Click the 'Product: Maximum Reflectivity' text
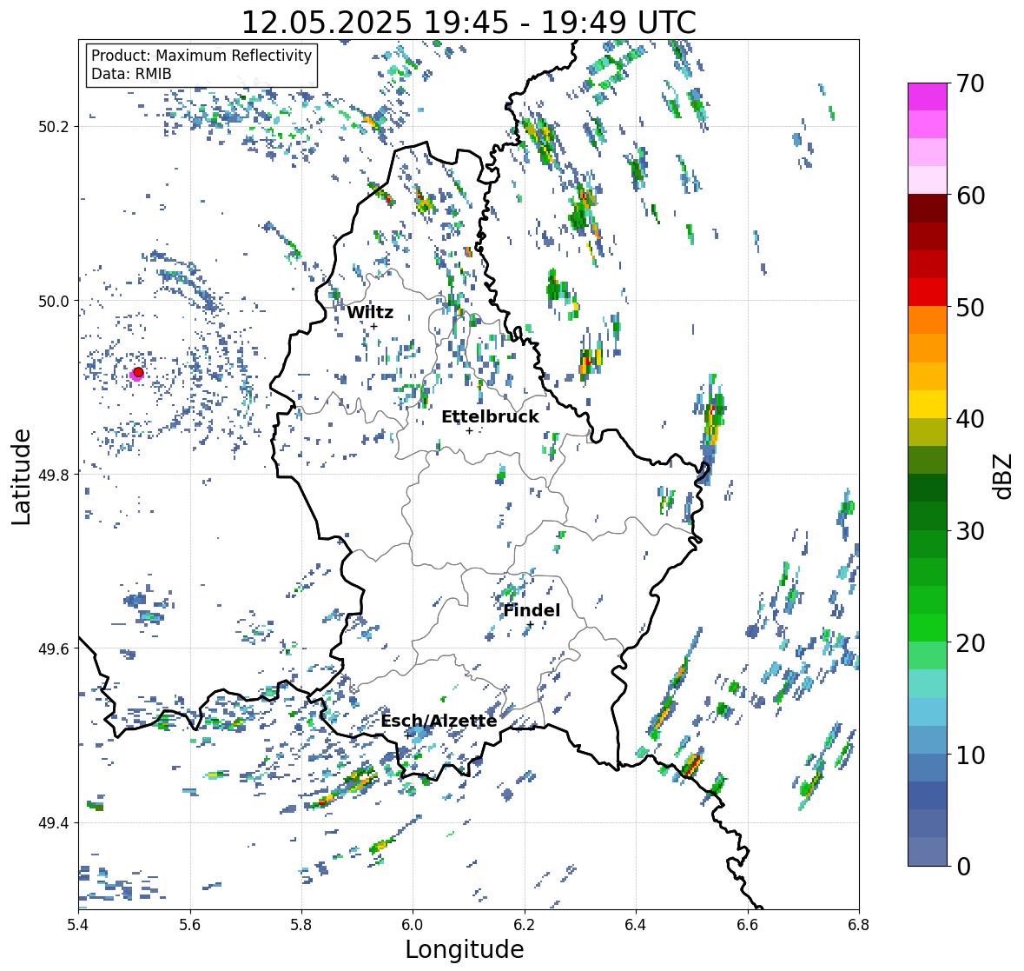The height and width of the screenshot is (971, 1024). 201,56
